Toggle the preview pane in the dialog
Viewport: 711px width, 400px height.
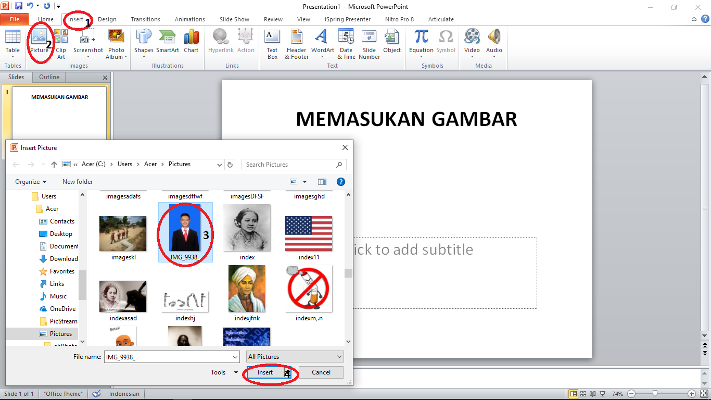pos(322,181)
